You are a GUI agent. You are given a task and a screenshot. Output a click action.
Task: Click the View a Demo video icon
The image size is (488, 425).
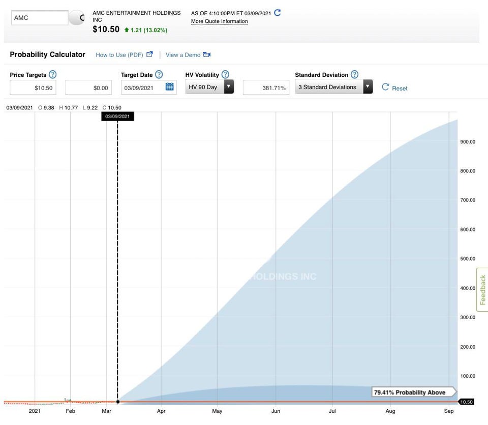click(206, 54)
